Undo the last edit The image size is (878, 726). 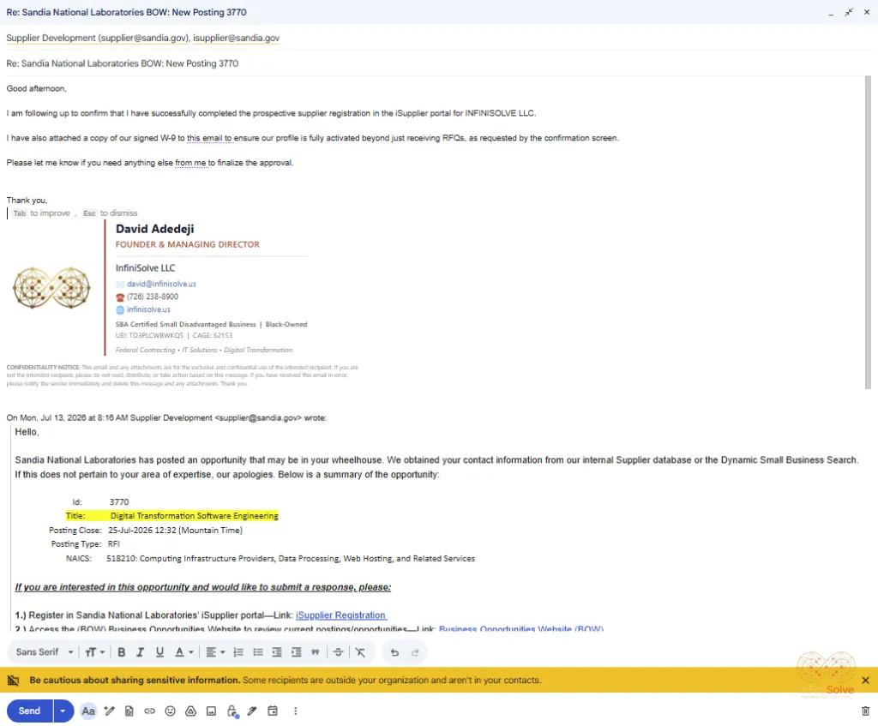point(394,652)
